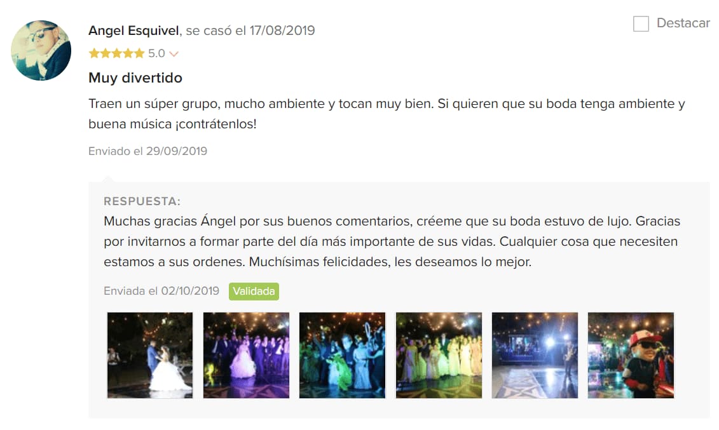The height and width of the screenshot is (430, 719).
Task: Click the Destacar label text
Action: pyautogui.click(x=683, y=23)
